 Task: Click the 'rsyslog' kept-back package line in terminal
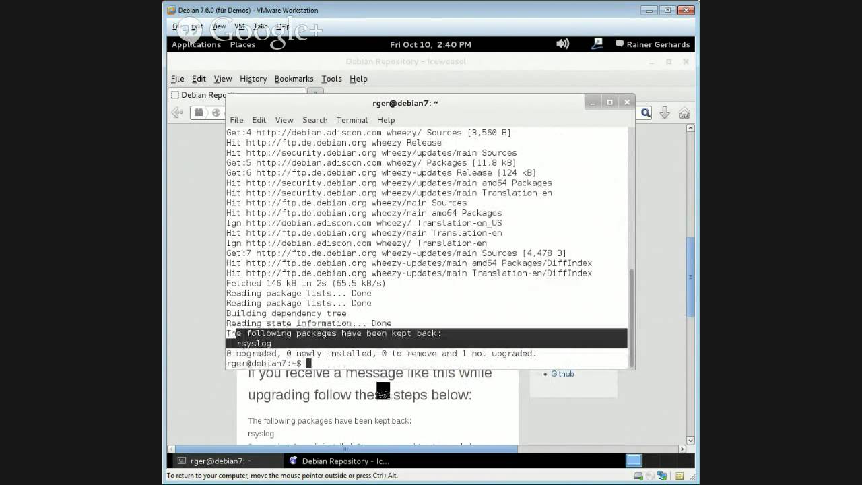(254, 344)
